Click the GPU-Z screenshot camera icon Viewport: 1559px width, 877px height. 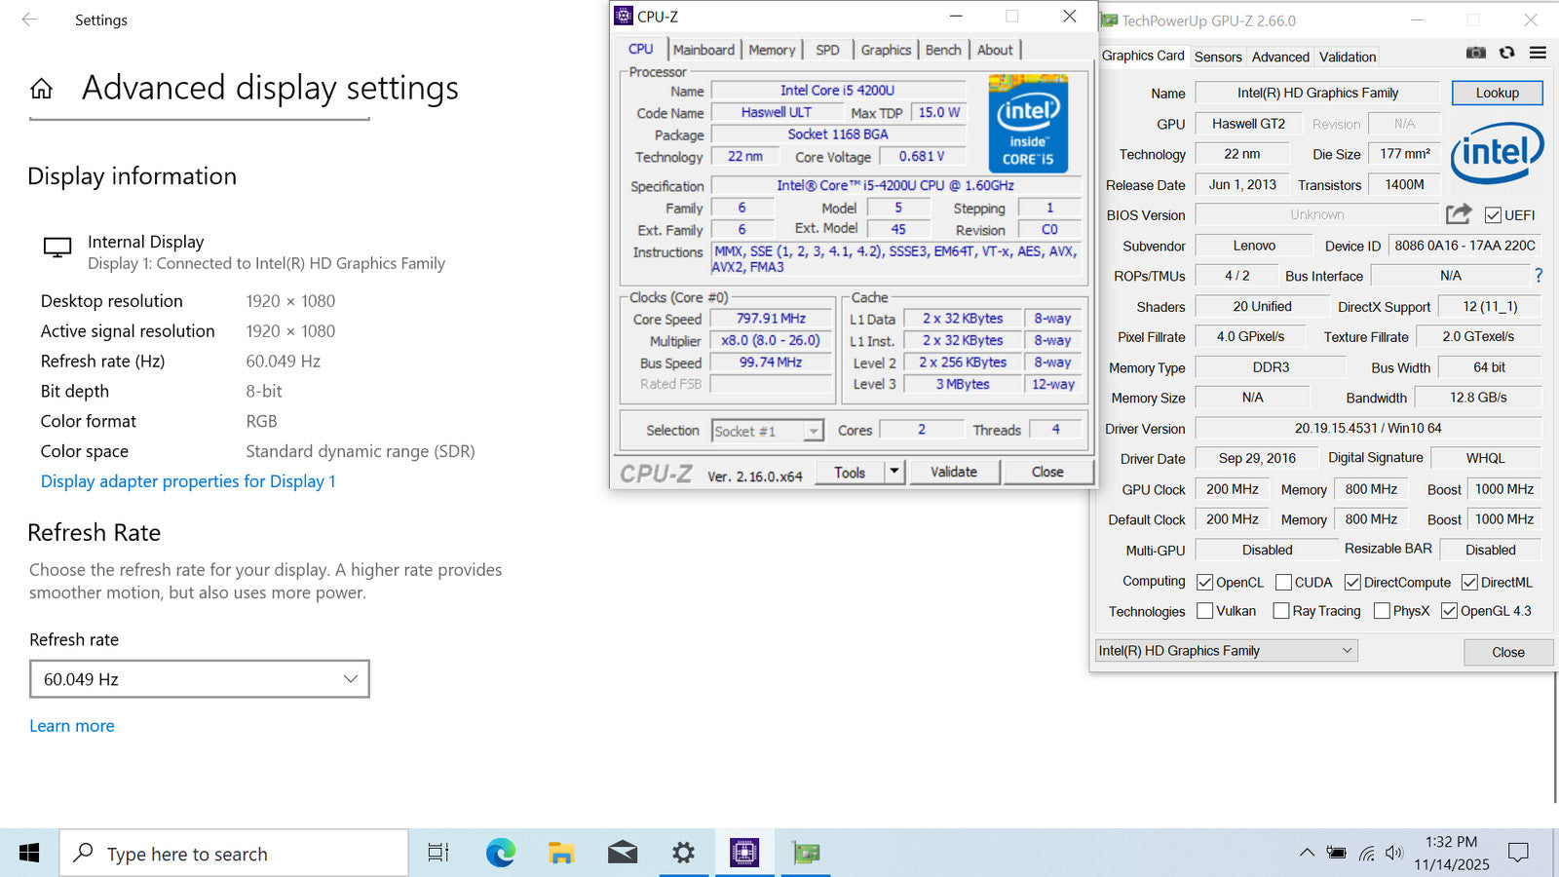coord(1476,53)
